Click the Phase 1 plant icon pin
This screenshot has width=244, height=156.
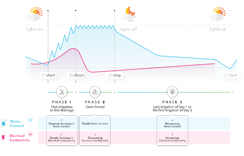click(x=62, y=92)
